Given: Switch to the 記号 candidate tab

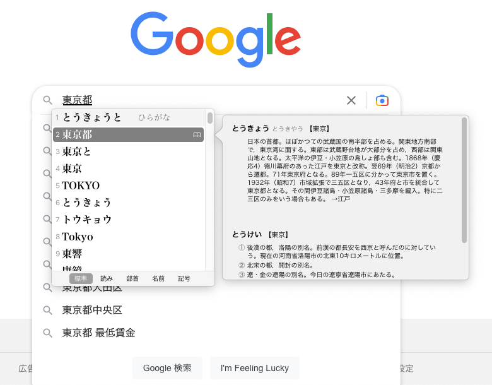Looking at the screenshot, I should point(184,278).
